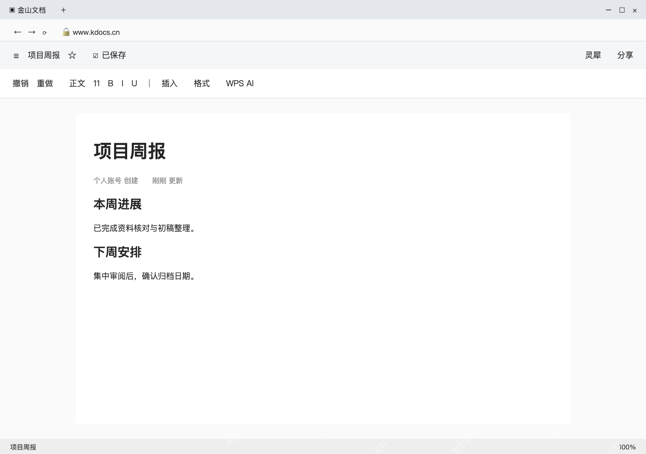The height and width of the screenshot is (454, 646).
Task: Click 撤销 to undo
Action: pyautogui.click(x=21, y=83)
